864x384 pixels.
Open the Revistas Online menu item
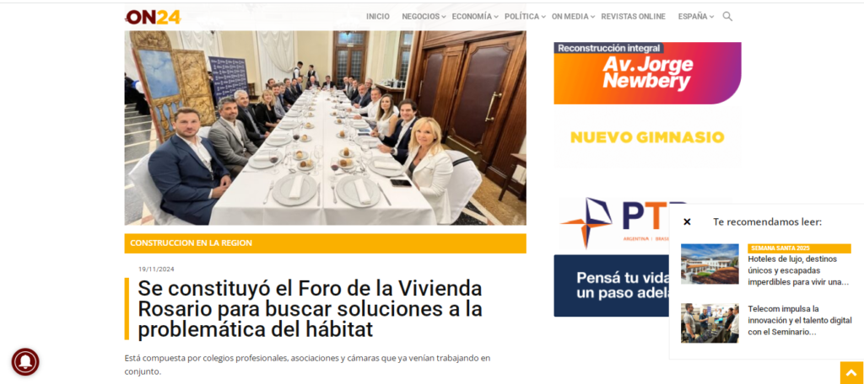(x=633, y=17)
